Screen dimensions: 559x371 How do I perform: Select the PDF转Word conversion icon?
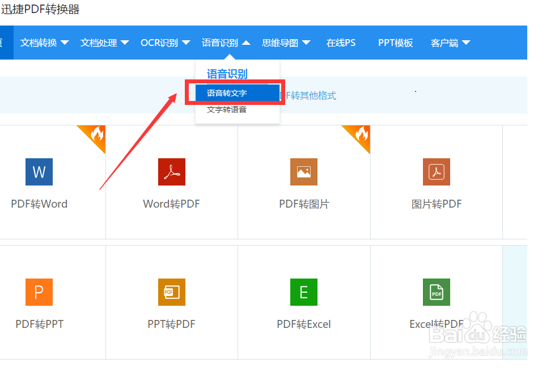click(39, 172)
